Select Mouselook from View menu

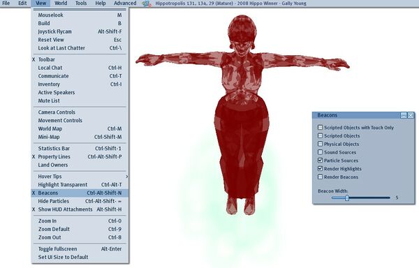(80, 15)
